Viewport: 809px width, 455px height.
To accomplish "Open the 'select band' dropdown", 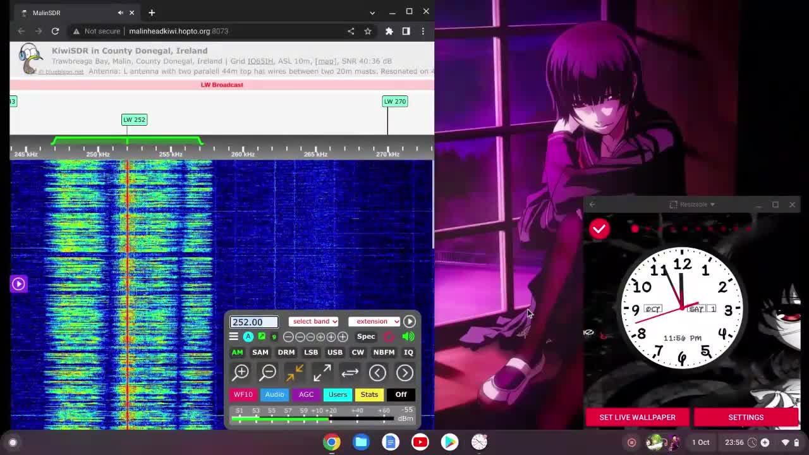I will (314, 322).
